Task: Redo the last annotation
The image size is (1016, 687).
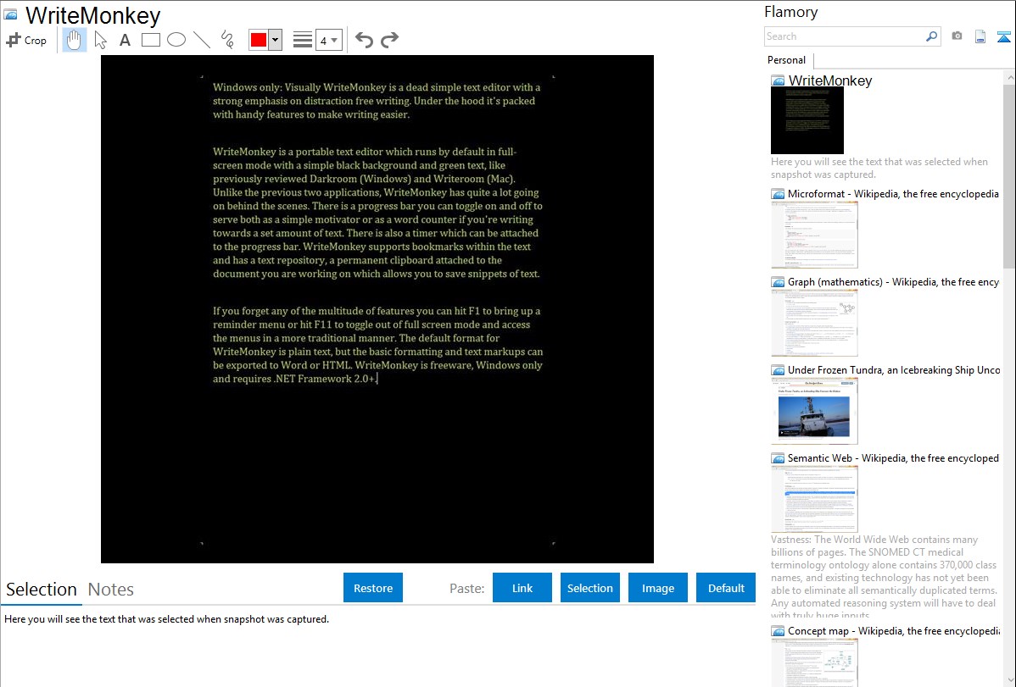Action: coord(389,40)
